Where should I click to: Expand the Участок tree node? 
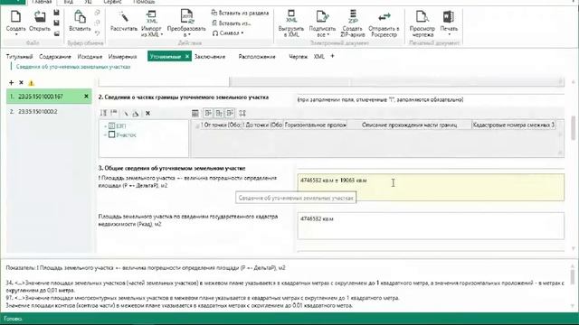(105, 135)
